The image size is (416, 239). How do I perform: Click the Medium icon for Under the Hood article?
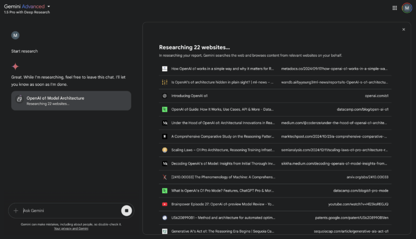pyautogui.click(x=165, y=123)
